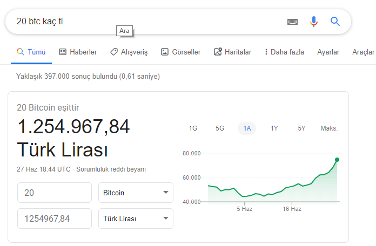Screen dimensions: 376x246
Task: Select the 1G chart range
Action: 193,128
